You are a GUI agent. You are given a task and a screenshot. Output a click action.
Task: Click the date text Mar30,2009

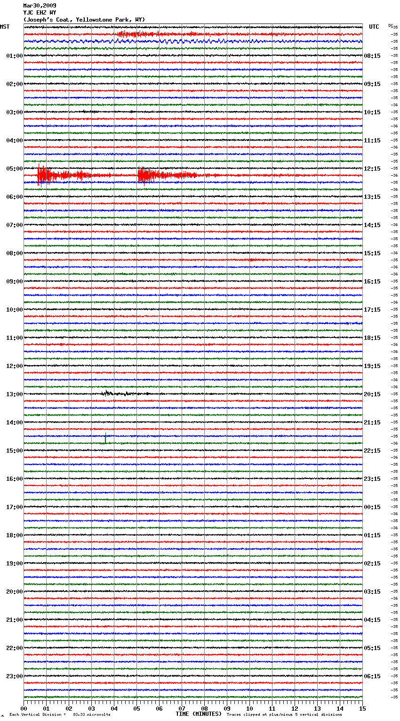point(40,6)
